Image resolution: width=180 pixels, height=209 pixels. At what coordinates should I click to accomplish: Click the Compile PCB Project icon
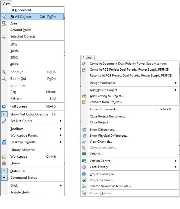pos(84,69)
